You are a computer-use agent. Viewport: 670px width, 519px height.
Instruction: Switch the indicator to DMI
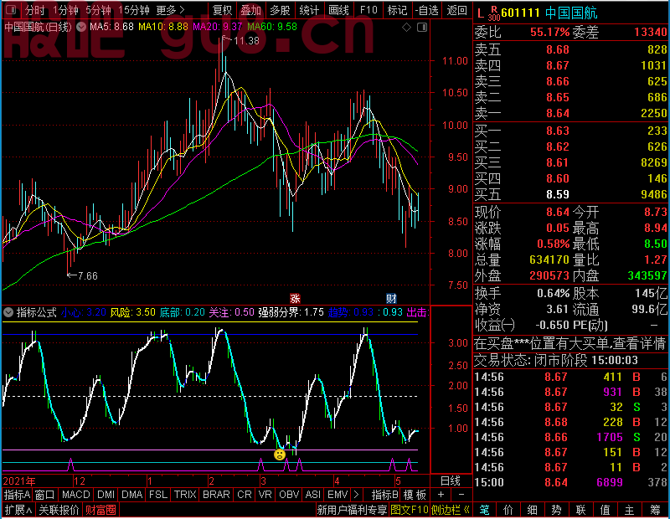pyautogui.click(x=106, y=495)
